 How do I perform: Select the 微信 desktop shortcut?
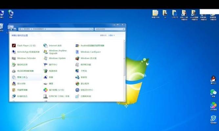[x=213, y=93]
